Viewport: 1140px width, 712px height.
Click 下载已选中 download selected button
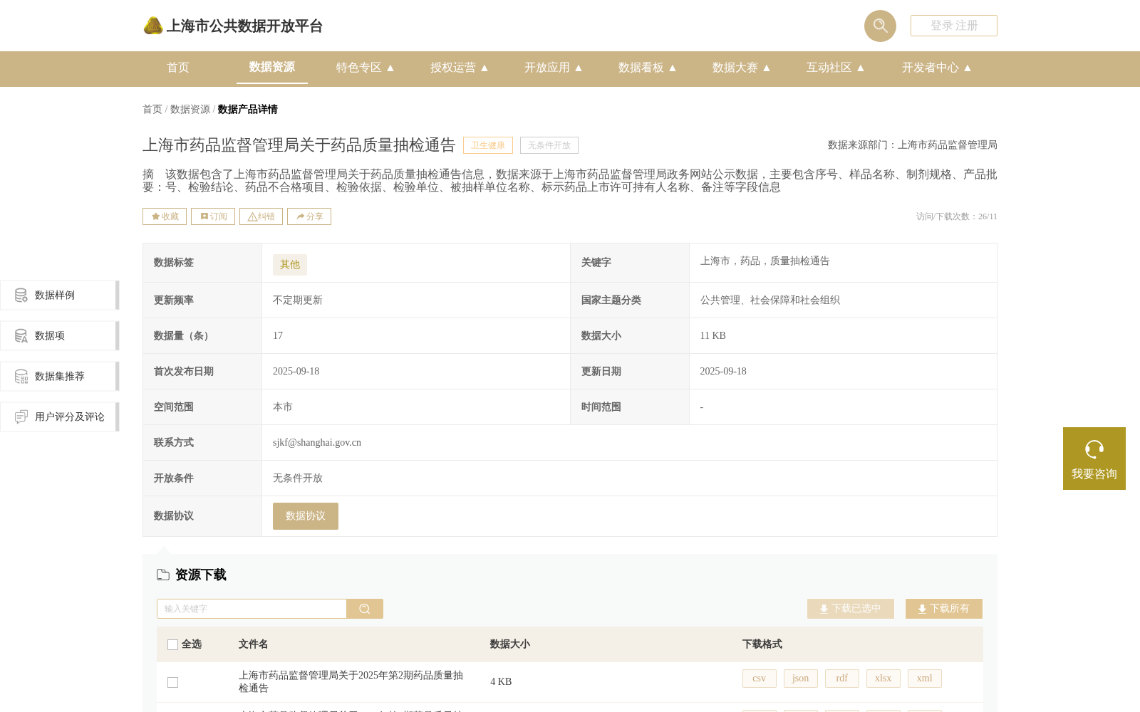click(x=851, y=609)
